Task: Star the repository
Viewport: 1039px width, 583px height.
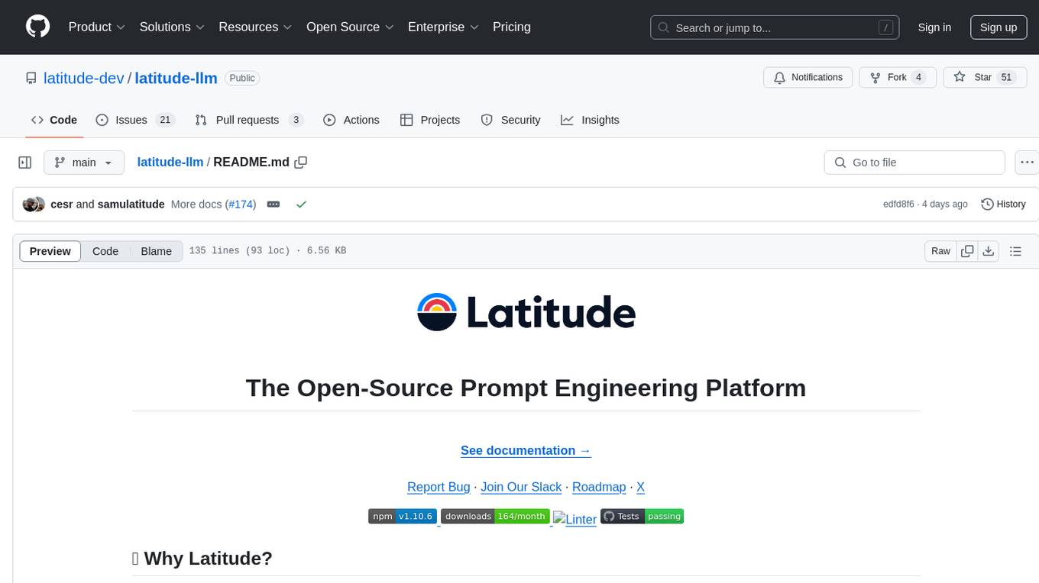Action: (x=986, y=78)
